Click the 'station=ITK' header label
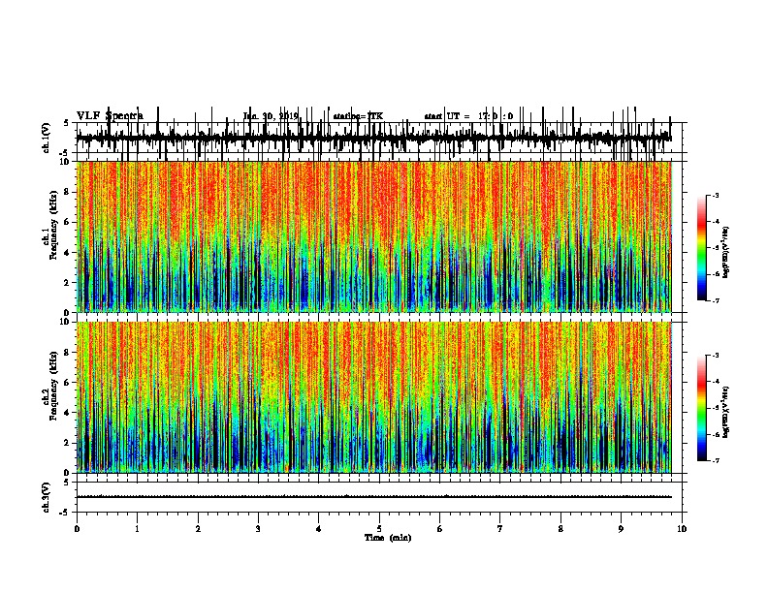The height and width of the screenshot is (593, 768). 358,116
